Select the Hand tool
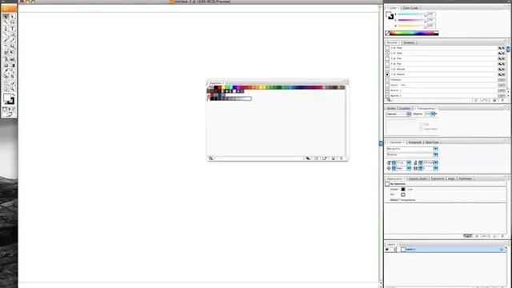Image resolution: width=512 pixels, height=288 pixels. [x=6, y=89]
